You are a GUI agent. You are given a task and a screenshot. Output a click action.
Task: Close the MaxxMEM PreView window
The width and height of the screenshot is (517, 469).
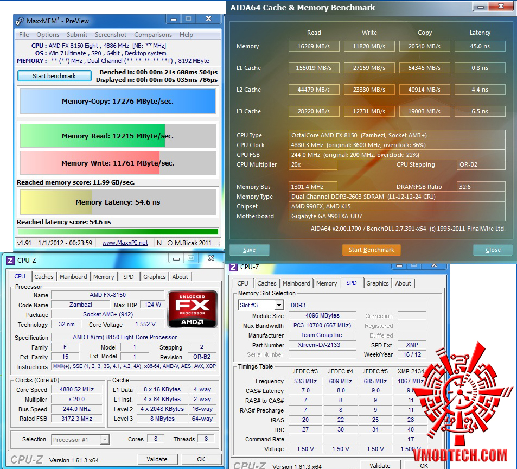208,19
